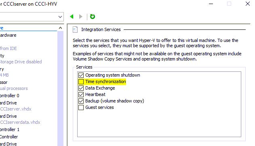Select the Controller 0 sidebar item
The image size is (255, 146).
point(10,96)
